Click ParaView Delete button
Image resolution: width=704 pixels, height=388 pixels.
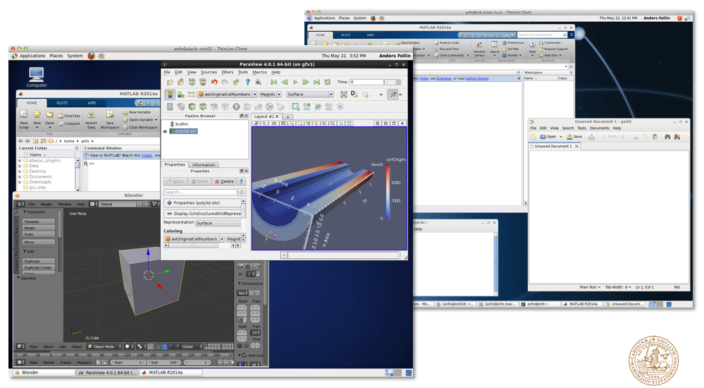tap(224, 181)
